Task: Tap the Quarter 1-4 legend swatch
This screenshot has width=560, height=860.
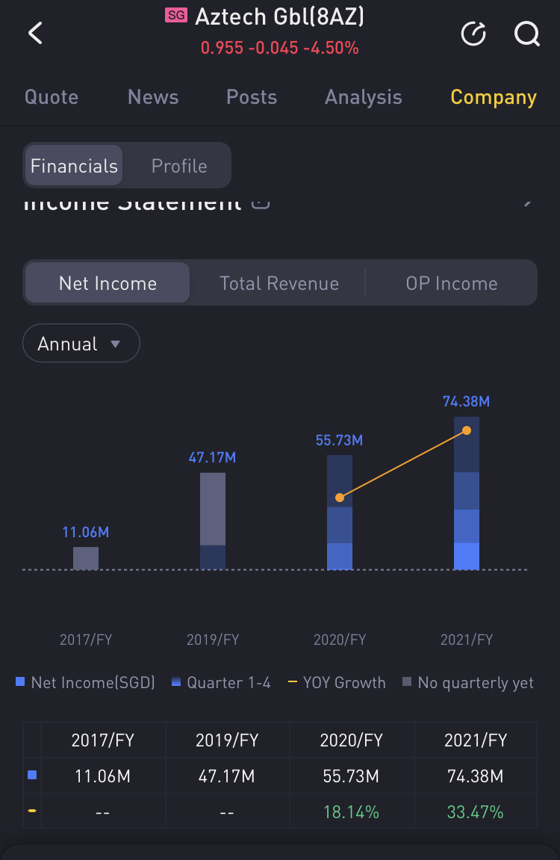Action: coord(176,681)
